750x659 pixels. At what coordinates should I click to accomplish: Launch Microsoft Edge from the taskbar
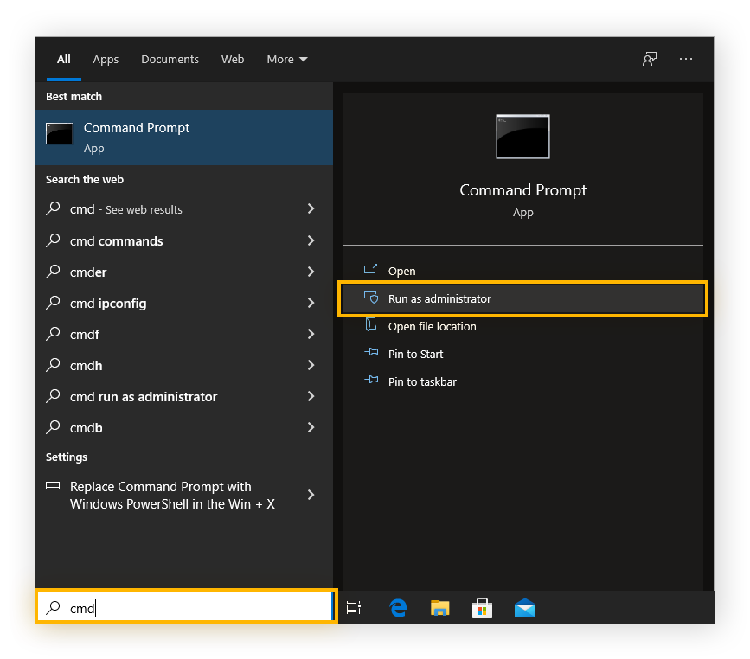[397, 608]
